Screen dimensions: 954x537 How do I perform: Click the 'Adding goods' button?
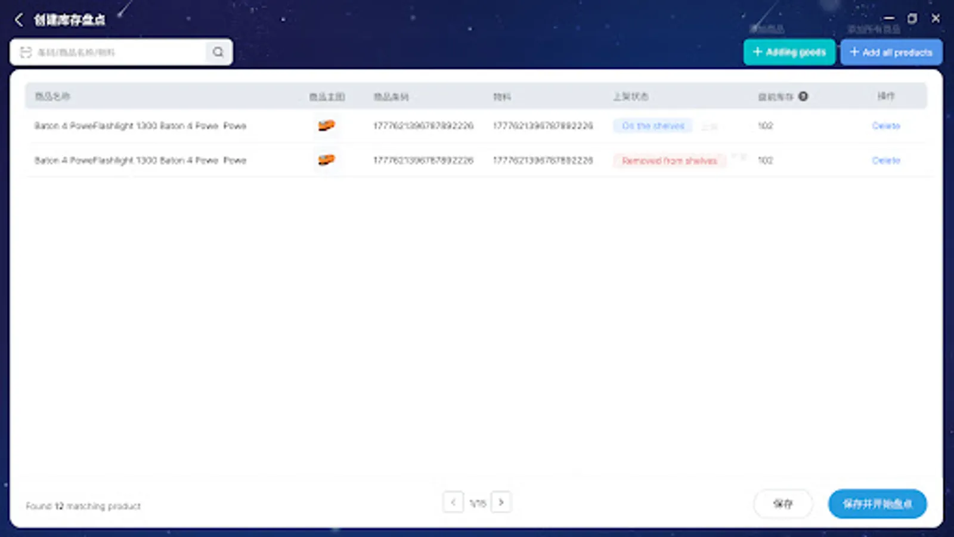pyautogui.click(x=789, y=52)
